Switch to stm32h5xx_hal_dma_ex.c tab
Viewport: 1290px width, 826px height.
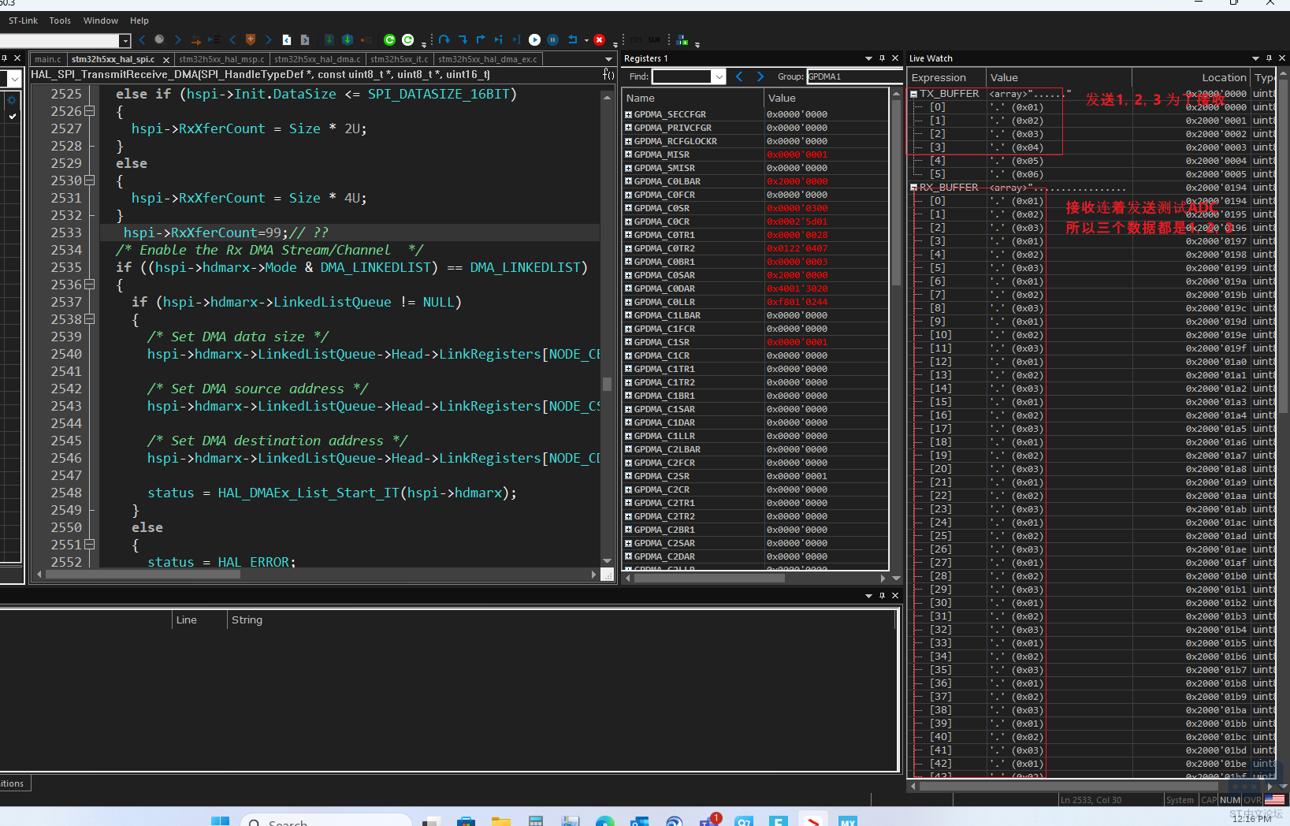488,59
